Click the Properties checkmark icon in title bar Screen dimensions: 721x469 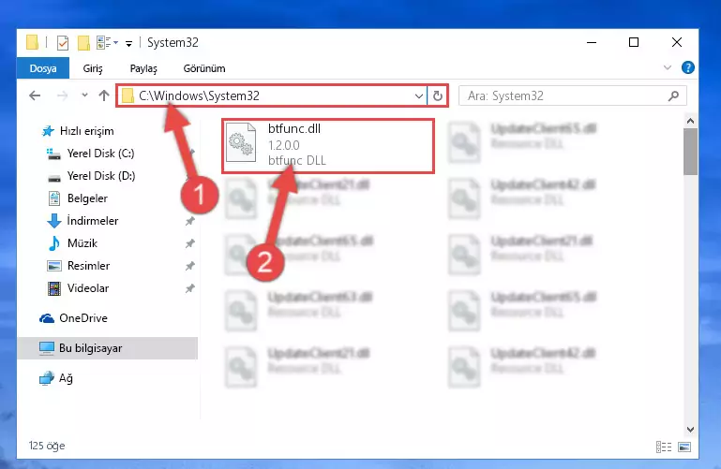coord(63,43)
